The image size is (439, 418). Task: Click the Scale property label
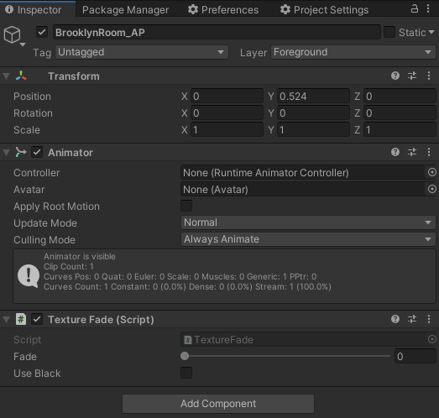27,130
